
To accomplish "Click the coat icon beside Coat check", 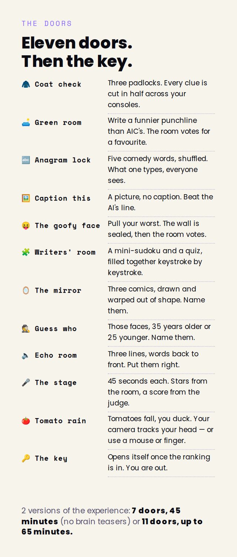I will tap(26, 84).
